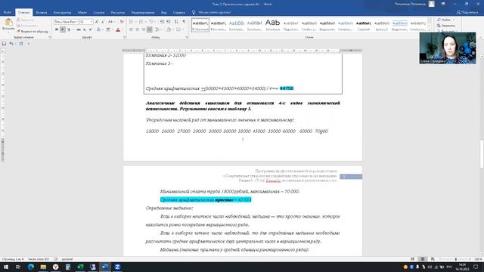Screen dimensions: 484x272
Task: Switch to print layout view icon
Action: coord(423,259)
